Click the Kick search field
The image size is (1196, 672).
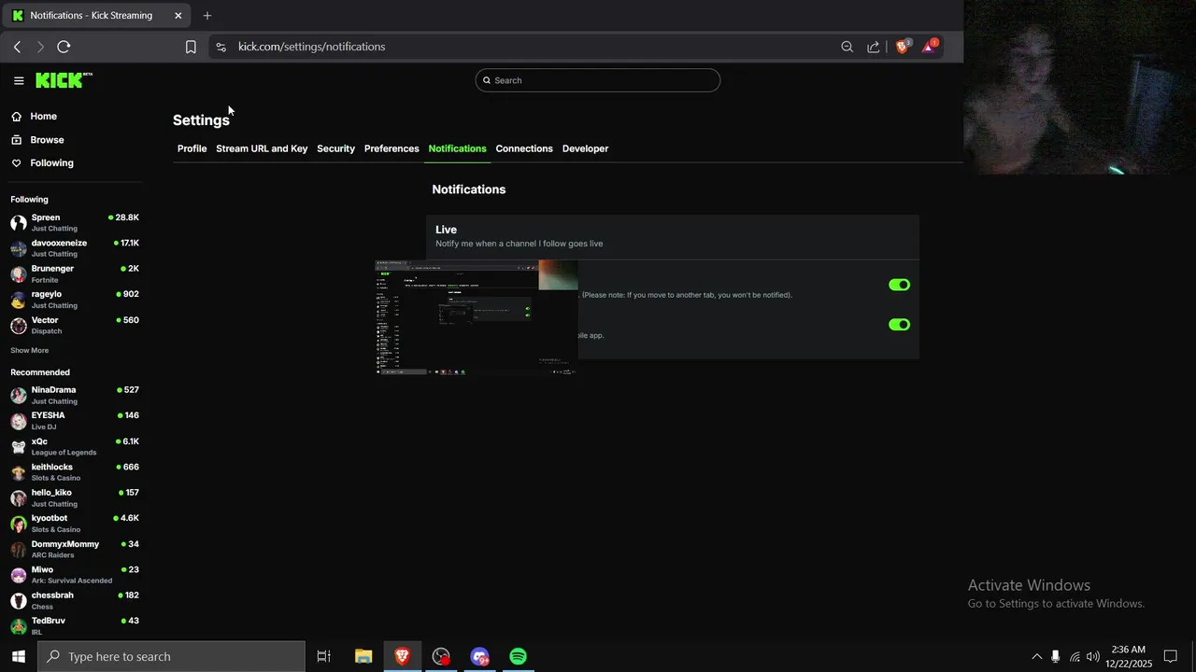(x=598, y=80)
